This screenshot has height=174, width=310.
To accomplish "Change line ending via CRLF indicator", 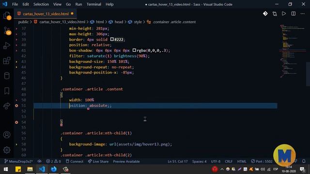I will [229, 161].
